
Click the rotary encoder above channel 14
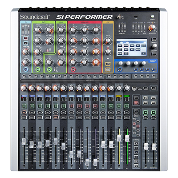click(127, 88)
